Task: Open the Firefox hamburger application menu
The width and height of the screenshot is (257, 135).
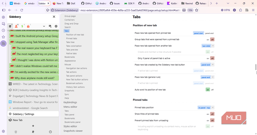Action: click(x=253, y=10)
